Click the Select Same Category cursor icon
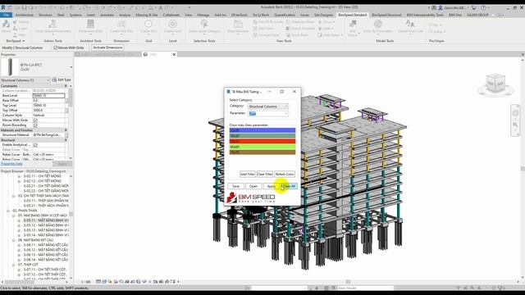525x295 pixels. pyautogui.click(x=204, y=24)
